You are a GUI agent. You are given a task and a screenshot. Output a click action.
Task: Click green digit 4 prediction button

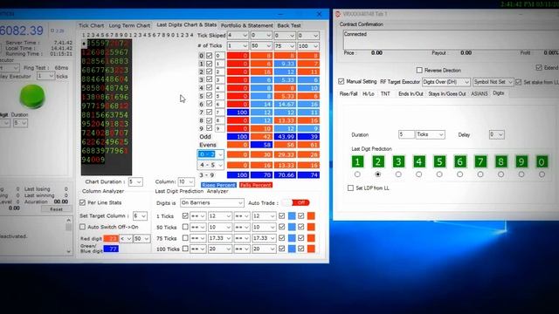coord(419,162)
